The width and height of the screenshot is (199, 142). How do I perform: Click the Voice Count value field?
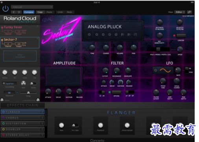pos(9,92)
